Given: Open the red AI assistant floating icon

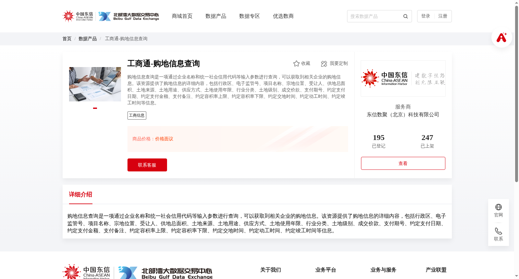Looking at the screenshot, I should [x=501, y=37].
